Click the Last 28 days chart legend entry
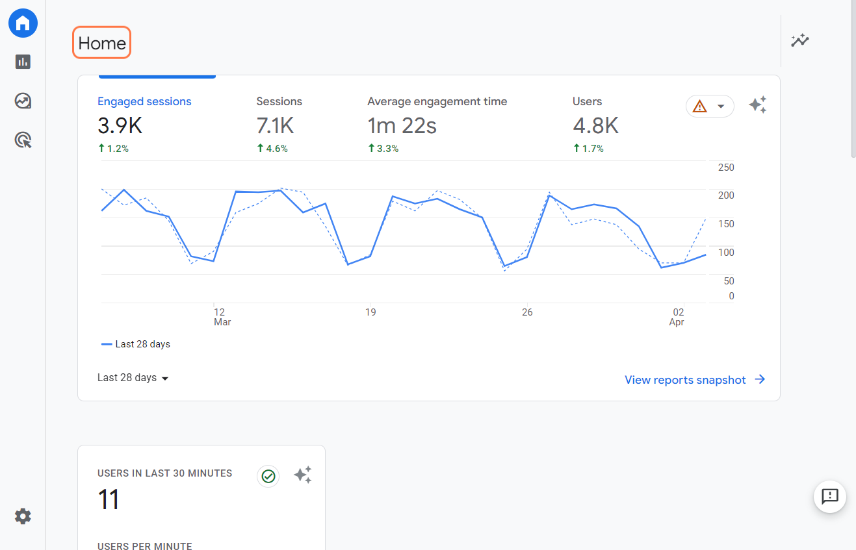This screenshot has height=550, width=856. [136, 344]
